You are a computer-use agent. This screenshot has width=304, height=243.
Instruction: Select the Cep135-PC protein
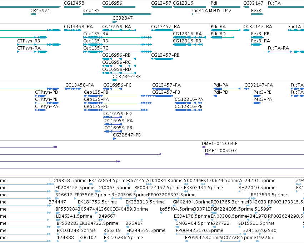point(116,110)
